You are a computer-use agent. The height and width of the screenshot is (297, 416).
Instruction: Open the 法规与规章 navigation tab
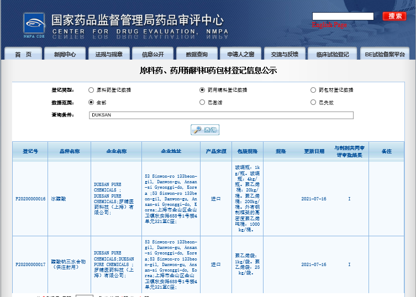109,54
